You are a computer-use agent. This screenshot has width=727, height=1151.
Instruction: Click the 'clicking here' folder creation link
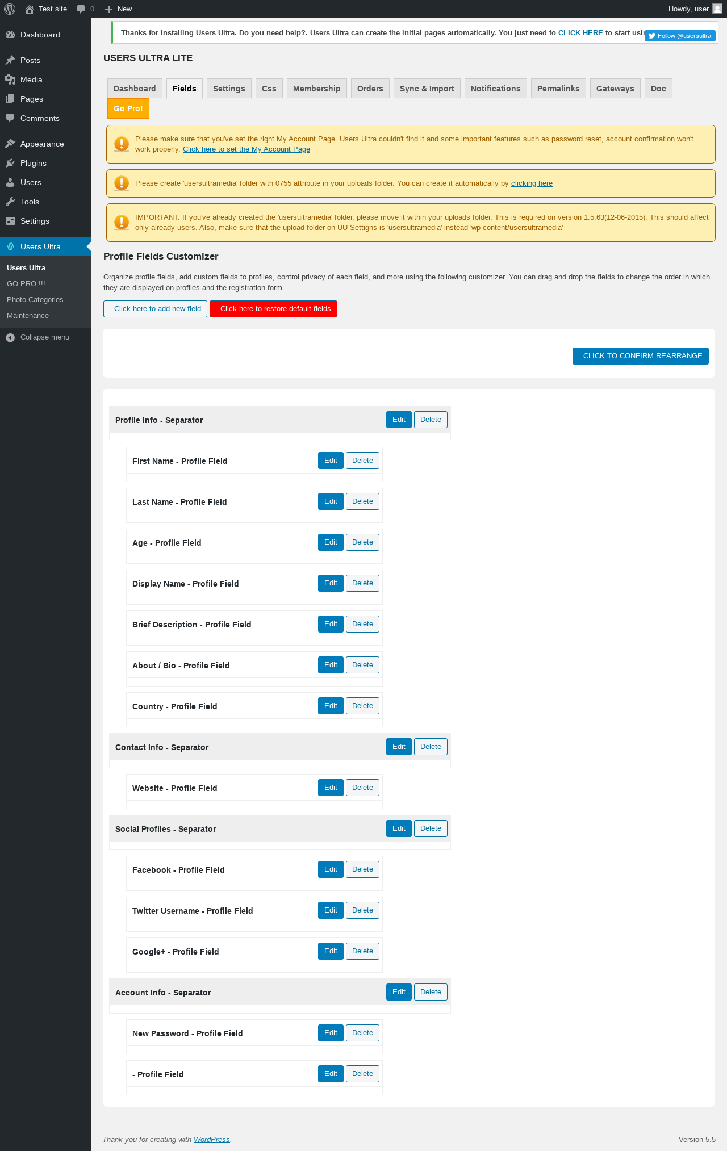532,183
